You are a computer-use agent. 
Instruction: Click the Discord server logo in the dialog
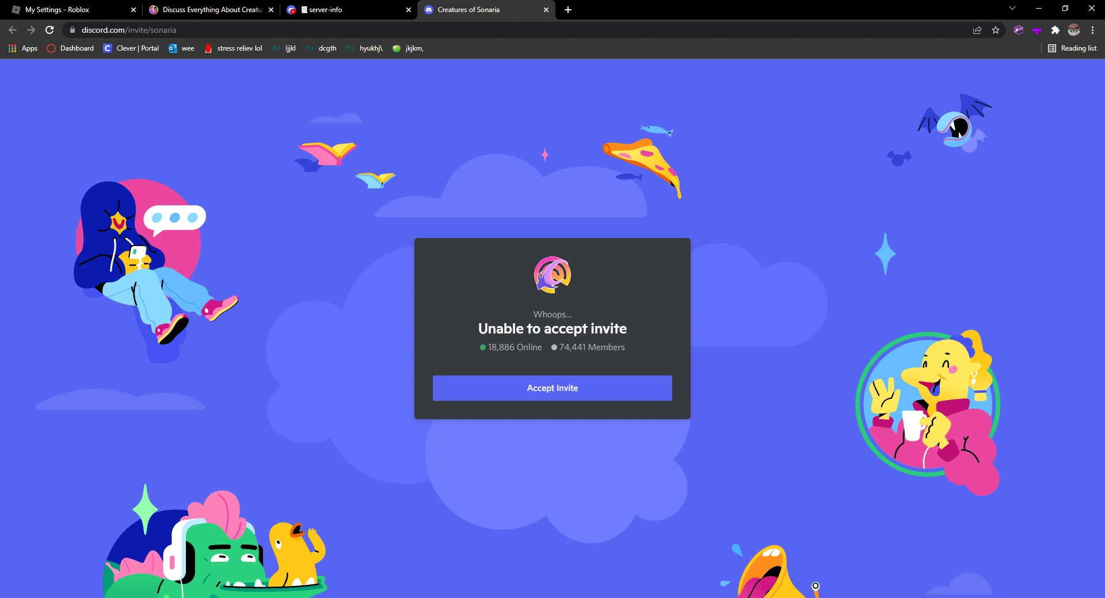[x=552, y=275]
